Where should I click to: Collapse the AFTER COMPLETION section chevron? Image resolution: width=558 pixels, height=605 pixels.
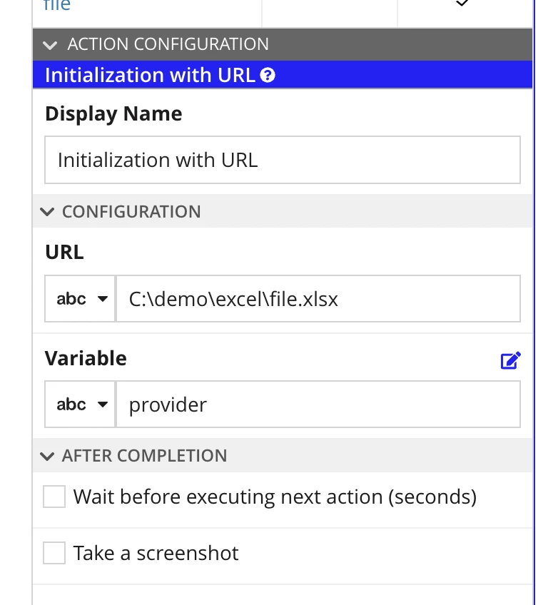click(x=47, y=457)
